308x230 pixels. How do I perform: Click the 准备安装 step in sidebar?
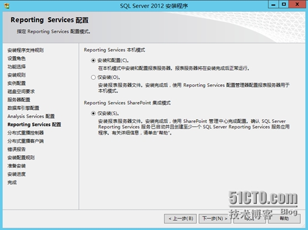point(17,166)
